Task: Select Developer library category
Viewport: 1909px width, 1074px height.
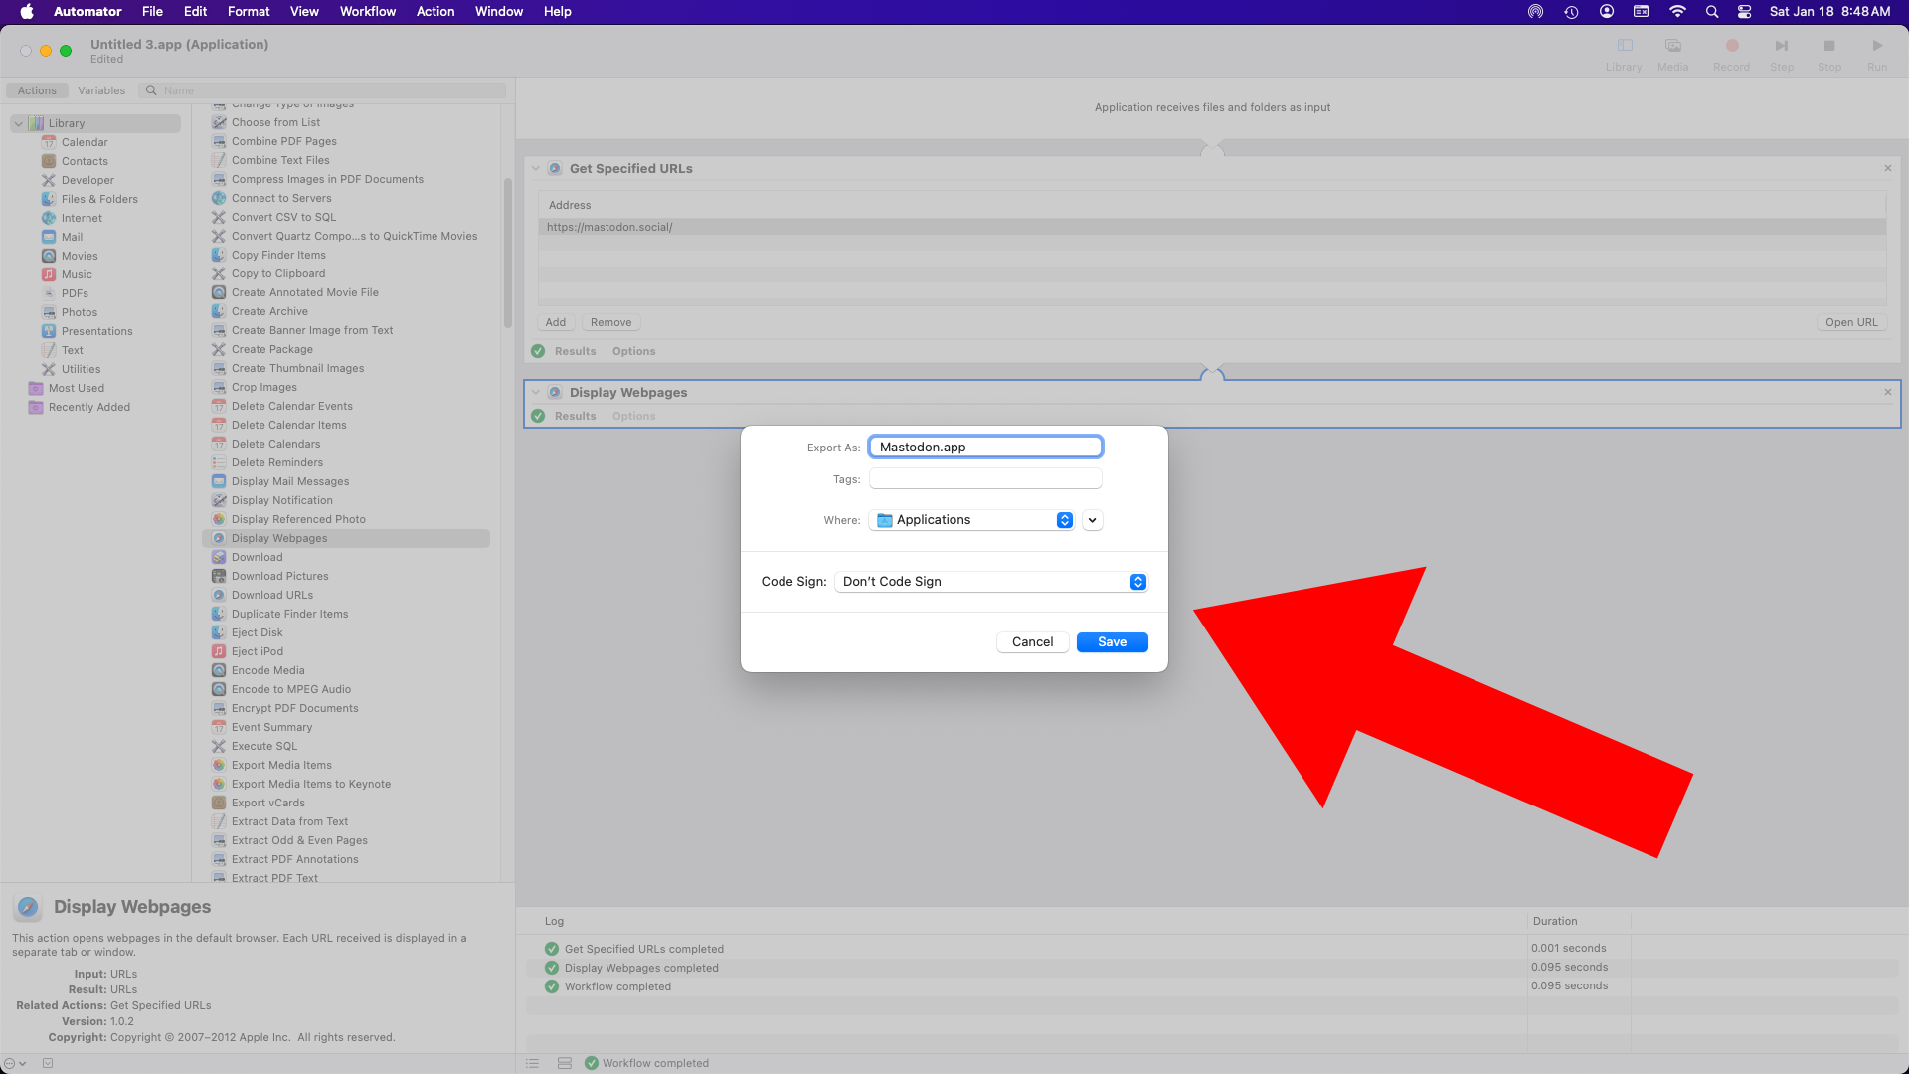Action: 87,180
